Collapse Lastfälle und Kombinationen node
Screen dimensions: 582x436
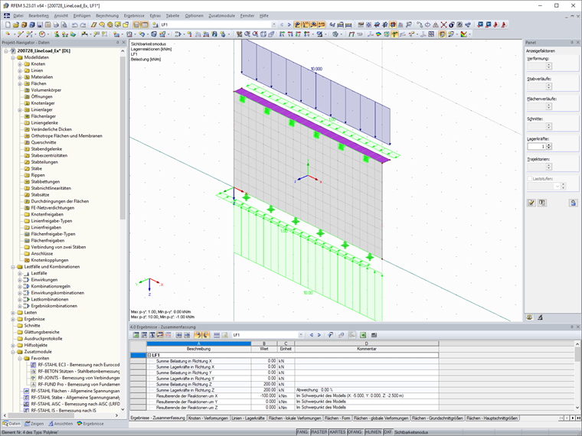pyautogui.click(x=13, y=267)
